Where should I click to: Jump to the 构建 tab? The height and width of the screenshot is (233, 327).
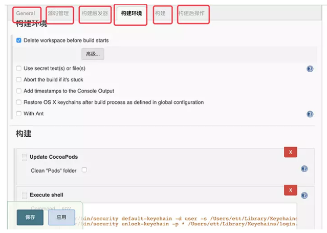[160, 13]
